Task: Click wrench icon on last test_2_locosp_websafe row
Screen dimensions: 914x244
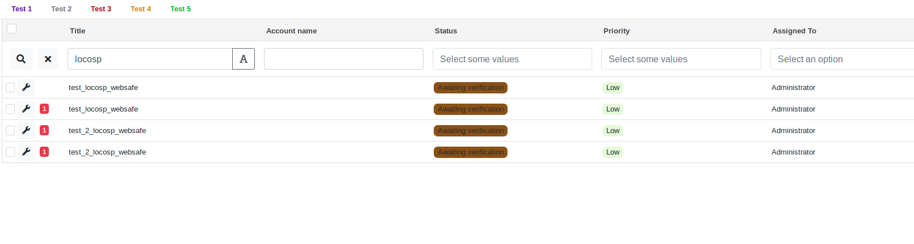Action: coord(26,152)
